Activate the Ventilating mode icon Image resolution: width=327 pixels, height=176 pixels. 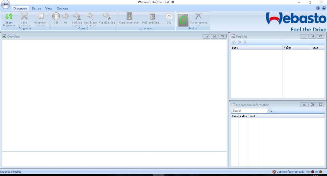click(x=107, y=16)
